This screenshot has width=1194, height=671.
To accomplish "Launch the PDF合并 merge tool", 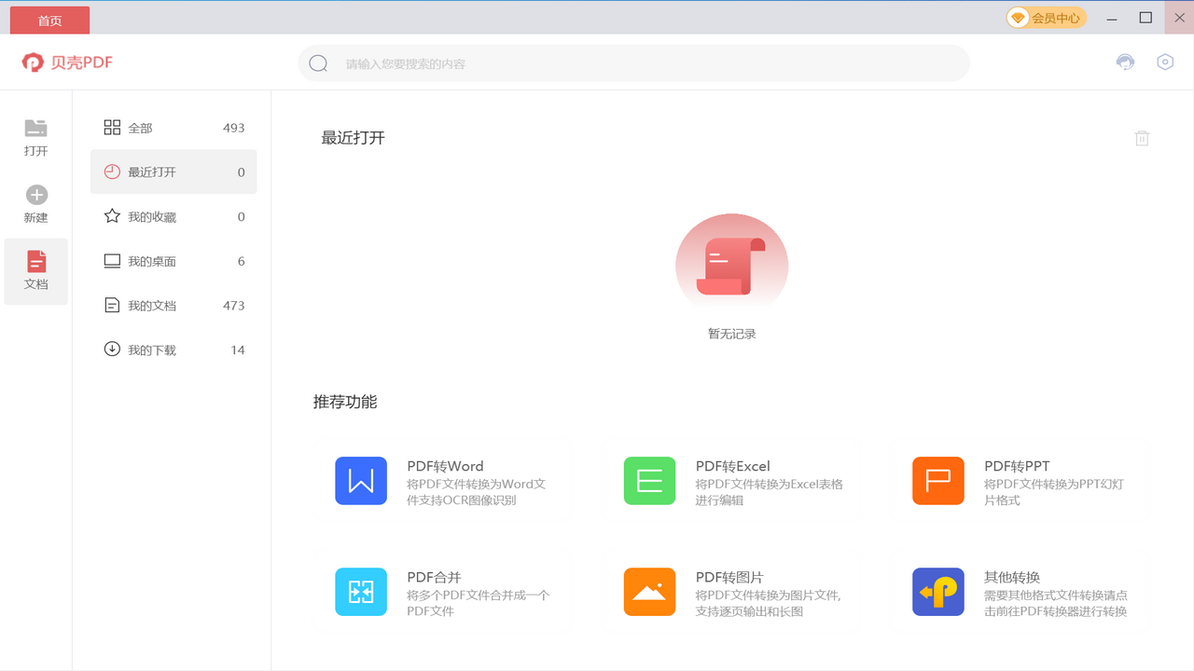I will 361,592.
